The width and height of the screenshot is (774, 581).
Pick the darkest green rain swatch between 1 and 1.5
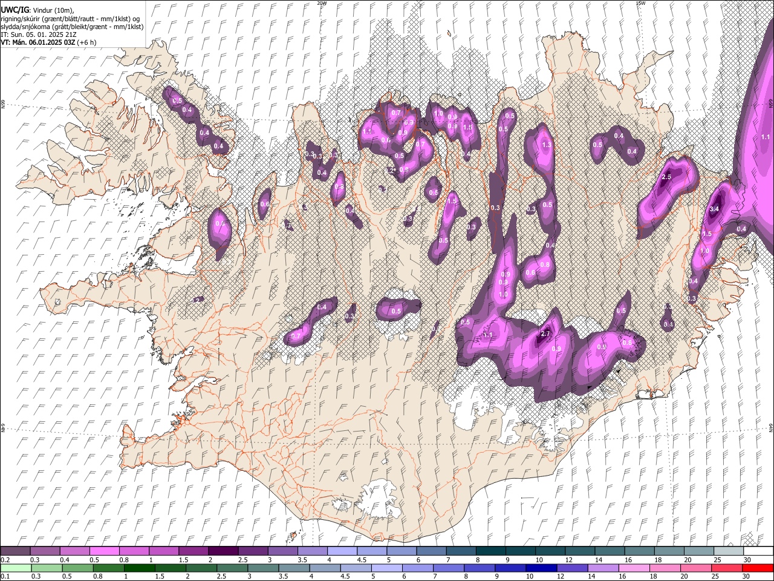(x=140, y=568)
